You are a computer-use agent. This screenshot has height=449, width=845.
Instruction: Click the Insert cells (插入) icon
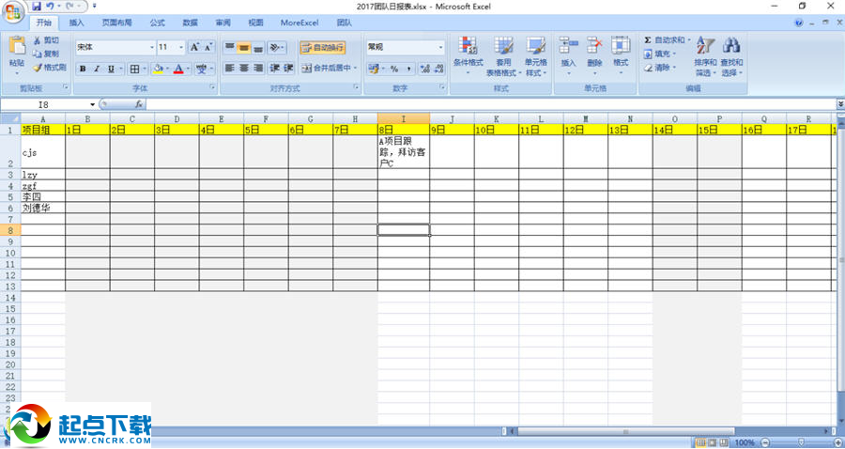coord(569,45)
